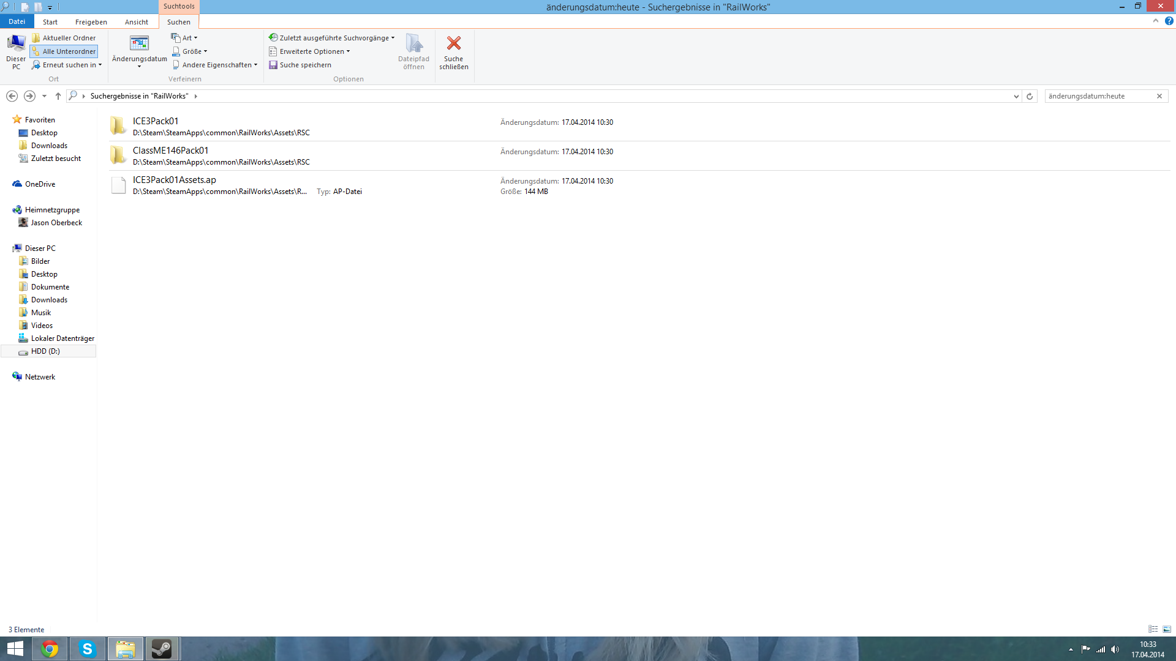Open the Datei menu
Image resolution: width=1176 pixels, height=661 pixels.
[x=17, y=21]
